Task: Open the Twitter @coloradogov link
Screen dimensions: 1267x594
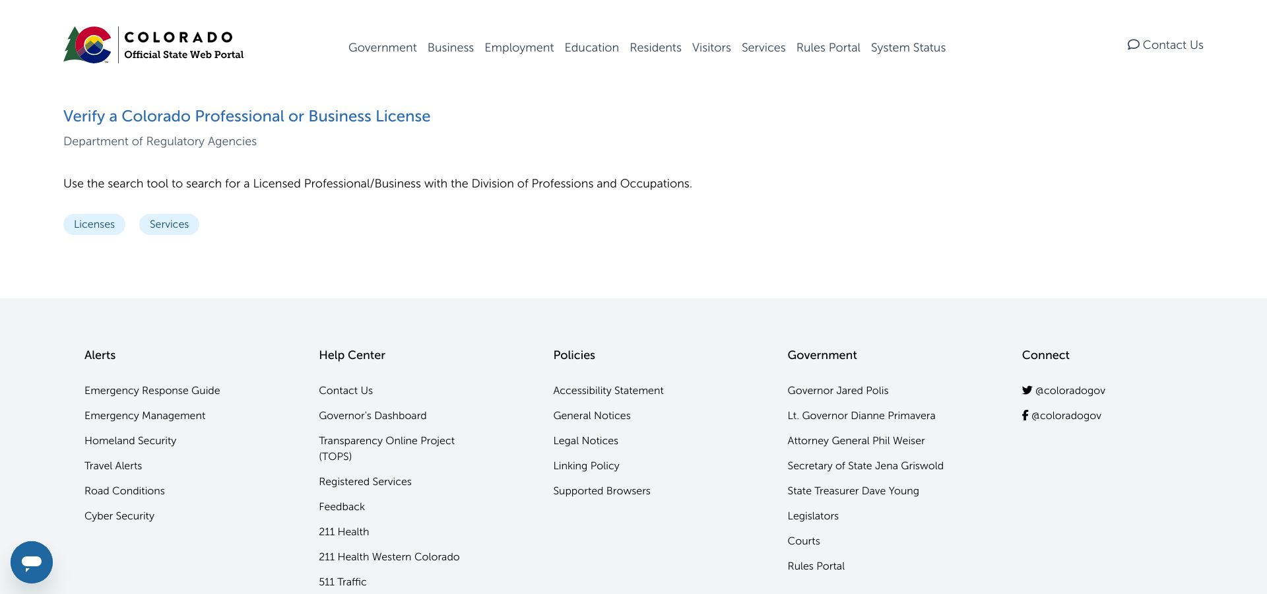Action: [1063, 391]
